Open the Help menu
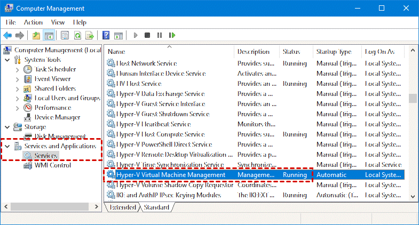This screenshot has width=419, height=225. click(x=80, y=22)
